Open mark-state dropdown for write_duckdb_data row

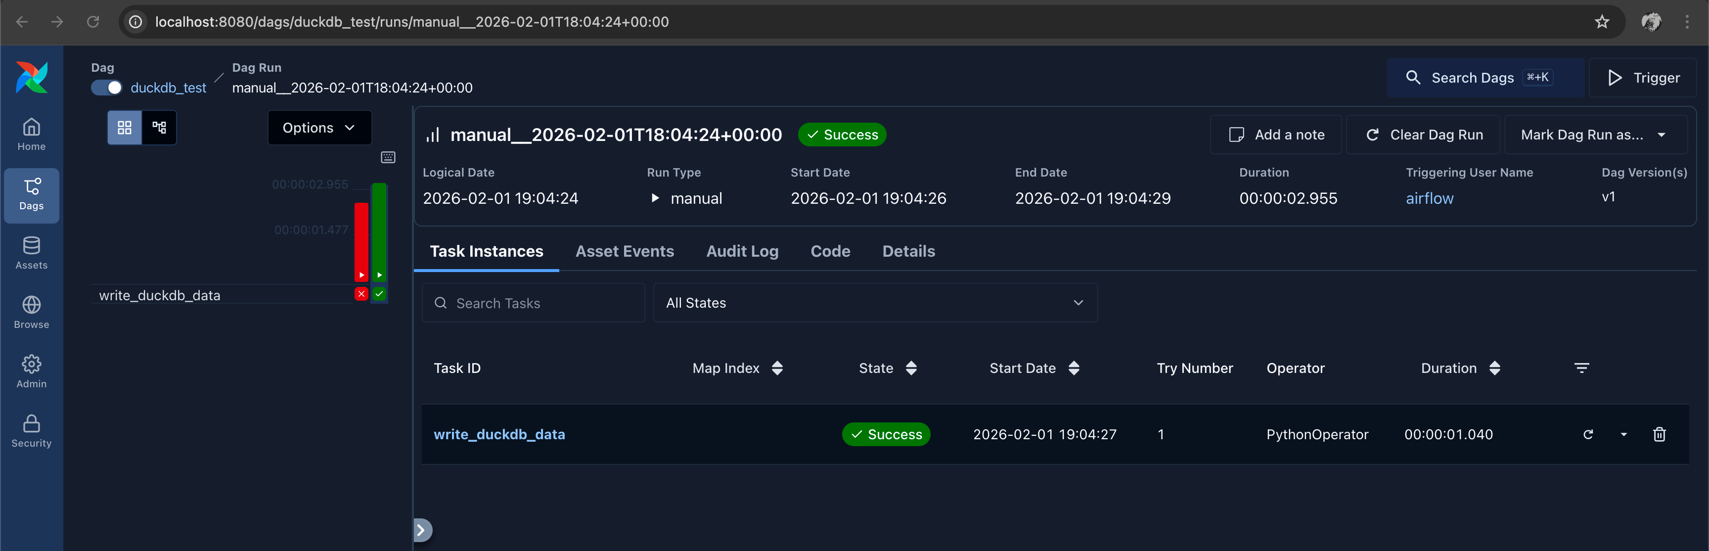point(1623,434)
